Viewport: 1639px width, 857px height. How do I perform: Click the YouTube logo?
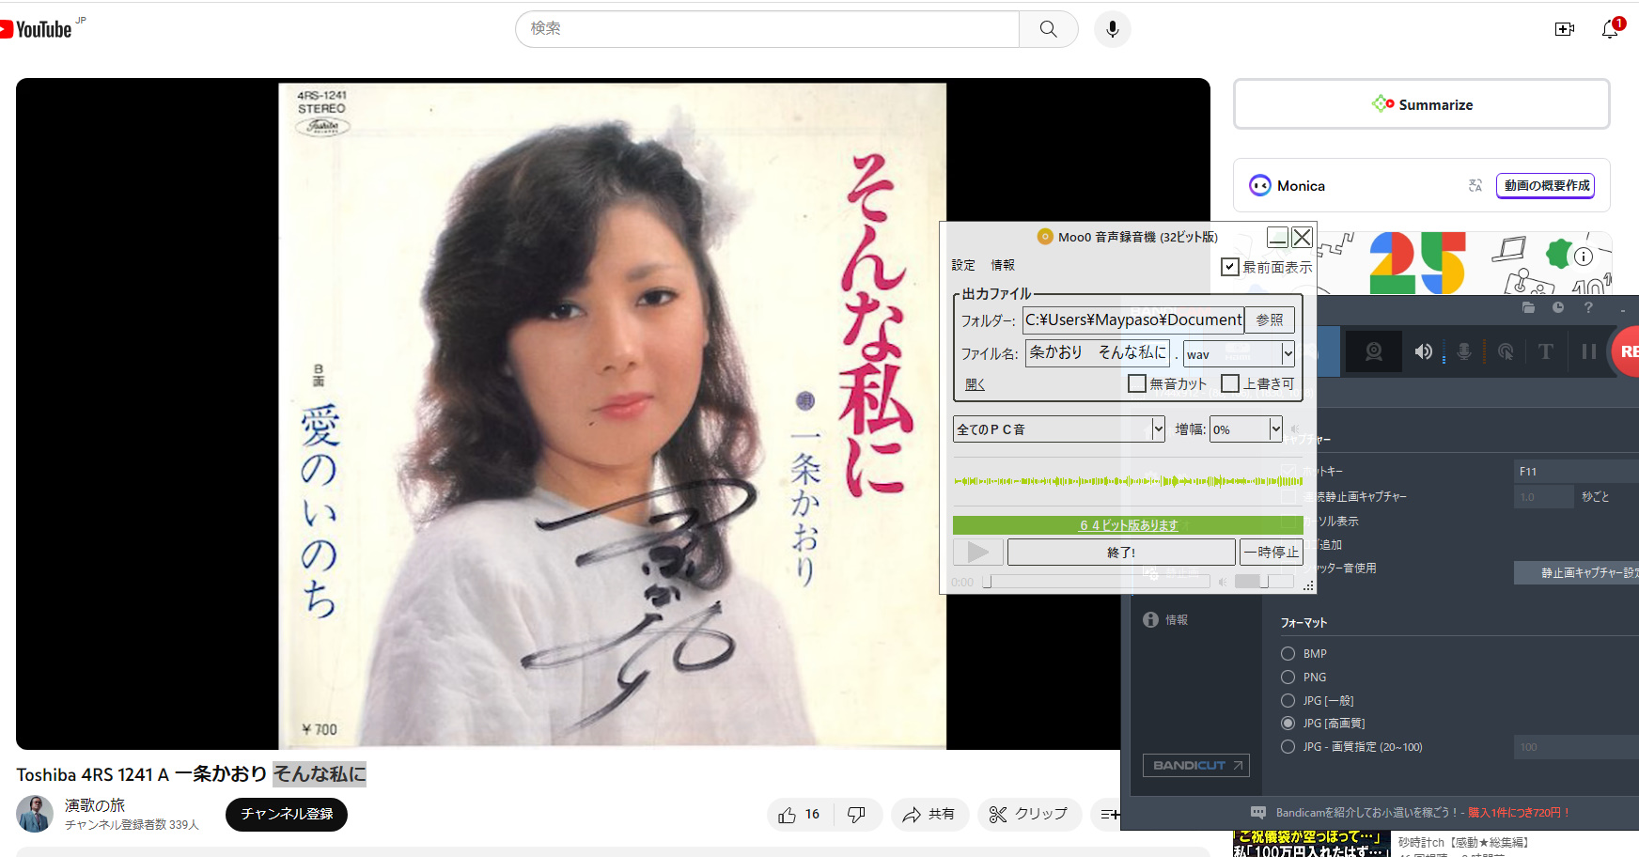point(38,29)
